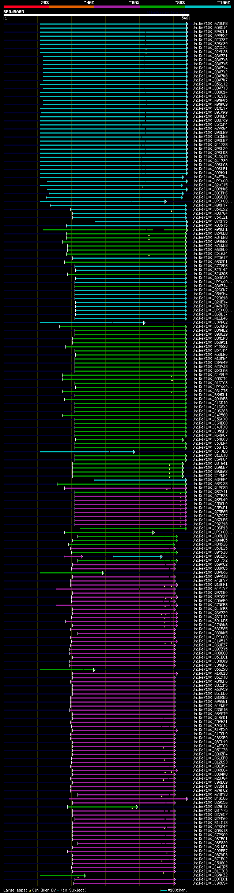The image size is (234, 893).
Task: Open hit UniRef100_A2YM28
Action: tap(210, 52)
